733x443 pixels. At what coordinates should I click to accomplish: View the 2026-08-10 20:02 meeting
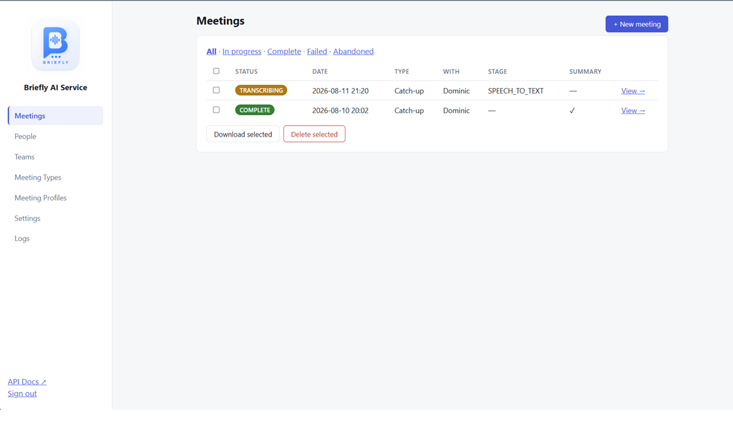click(633, 110)
